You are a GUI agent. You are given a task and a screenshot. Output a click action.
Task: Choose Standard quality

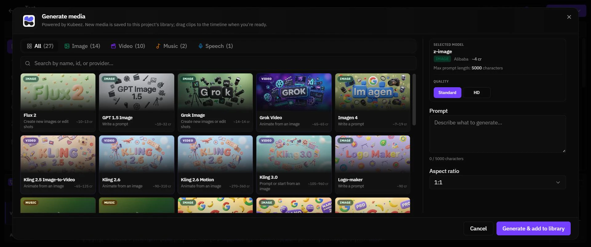(x=447, y=92)
